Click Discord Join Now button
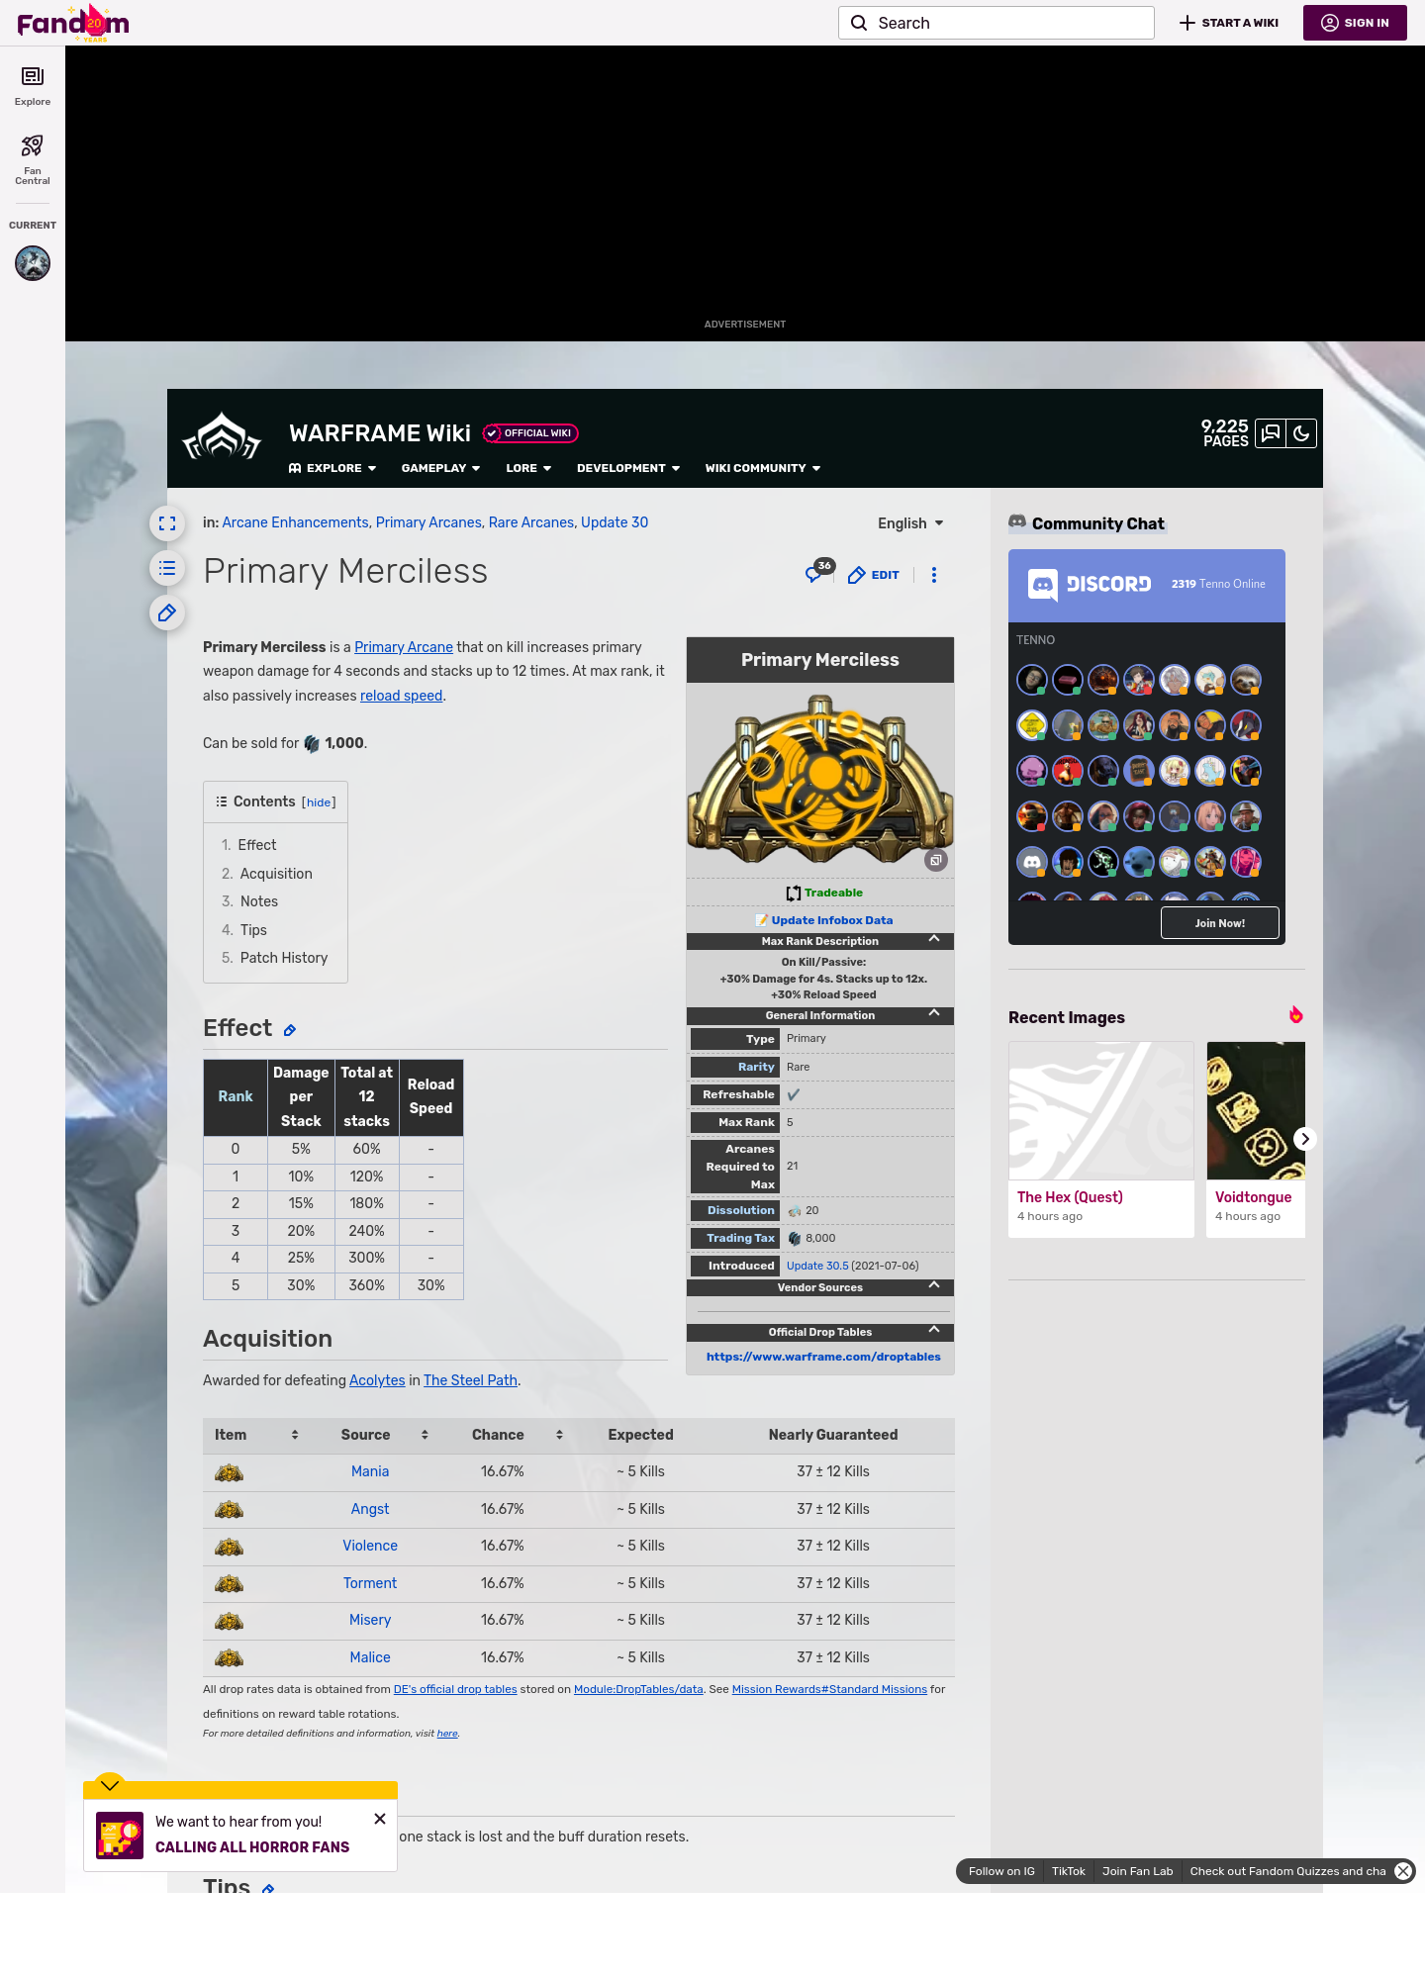The height and width of the screenshot is (1979, 1425). (1220, 923)
